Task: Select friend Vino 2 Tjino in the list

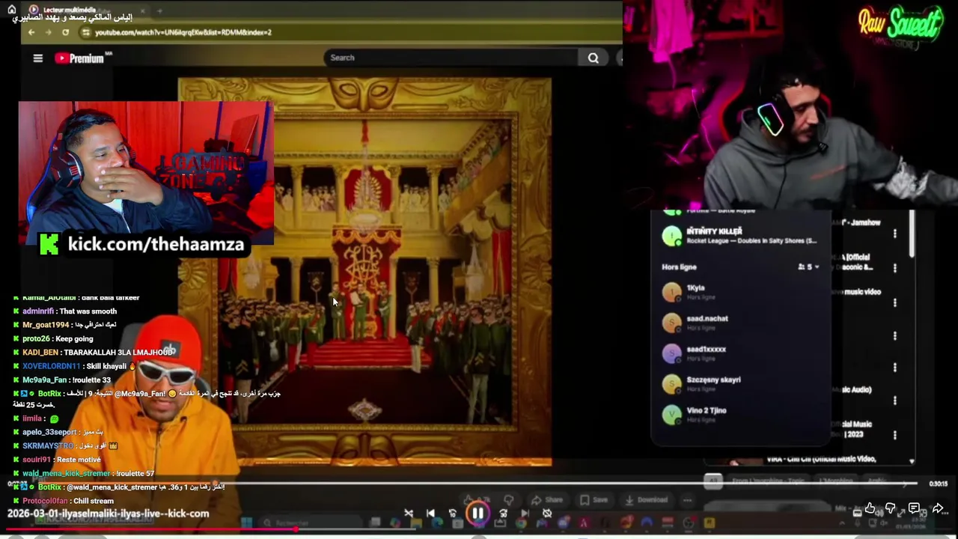Action: (x=741, y=415)
